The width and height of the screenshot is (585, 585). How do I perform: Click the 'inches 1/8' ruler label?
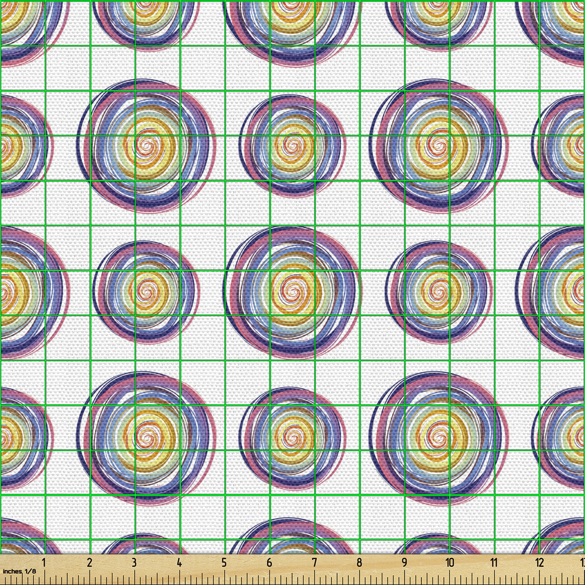pyautogui.click(x=19, y=571)
